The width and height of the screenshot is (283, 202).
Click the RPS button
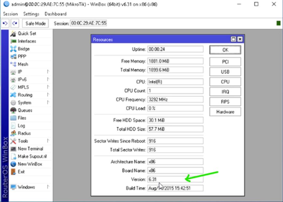coord(225,102)
